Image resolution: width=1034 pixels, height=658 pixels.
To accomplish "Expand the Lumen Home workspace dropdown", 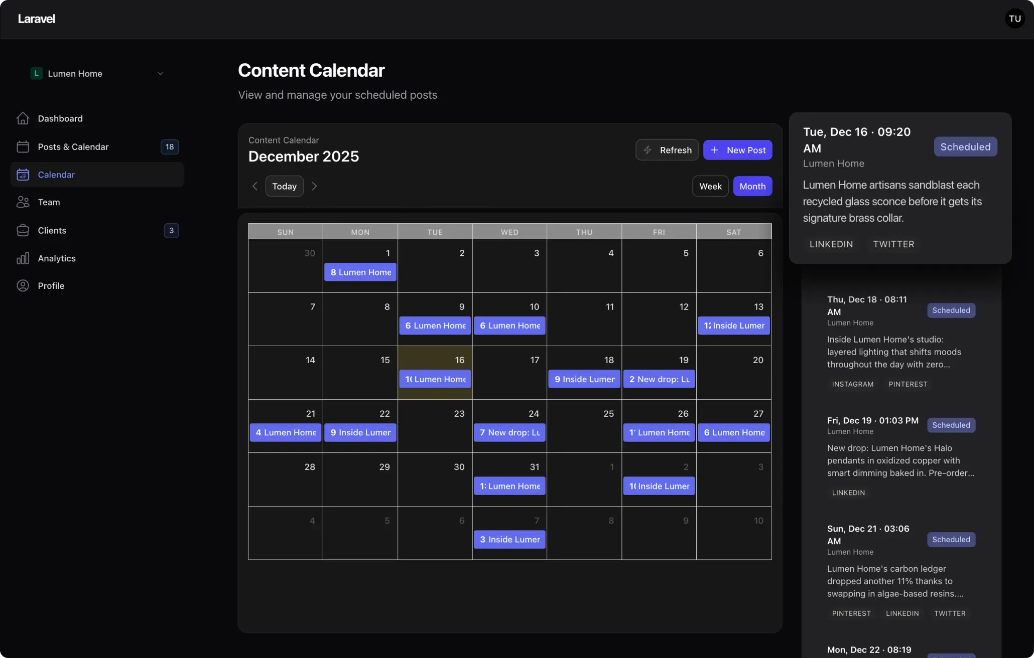I will click(160, 73).
